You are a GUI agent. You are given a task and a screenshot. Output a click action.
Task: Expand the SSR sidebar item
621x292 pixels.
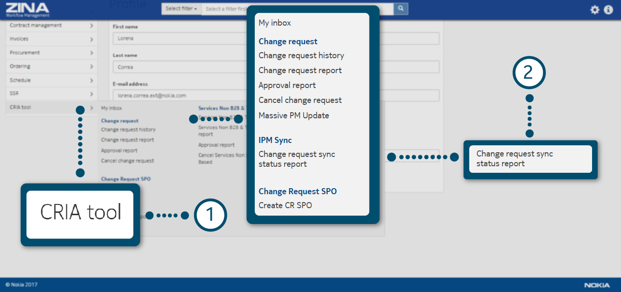51,94
